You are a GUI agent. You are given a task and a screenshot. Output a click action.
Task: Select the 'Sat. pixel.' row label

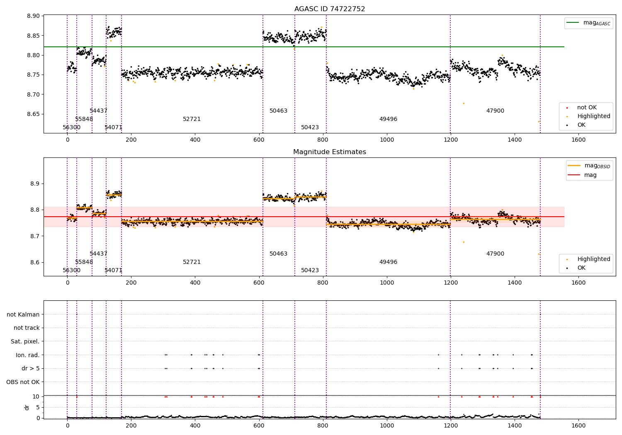[x=25, y=342]
